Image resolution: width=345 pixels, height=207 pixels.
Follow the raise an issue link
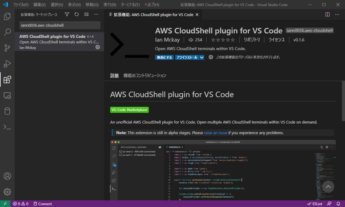tap(216, 132)
